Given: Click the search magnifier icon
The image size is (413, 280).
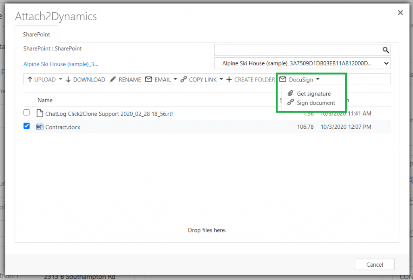Looking at the screenshot, I should pos(386,50).
